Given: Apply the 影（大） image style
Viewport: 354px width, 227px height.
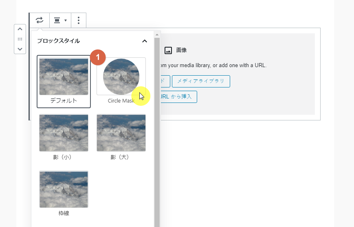Looking at the screenshot, I should 121,137.
